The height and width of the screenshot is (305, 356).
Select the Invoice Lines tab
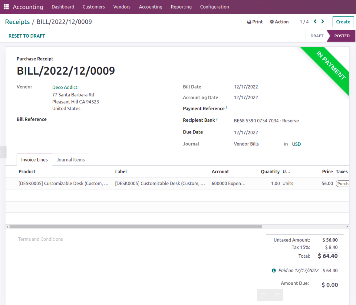click(x=34, y=160)
